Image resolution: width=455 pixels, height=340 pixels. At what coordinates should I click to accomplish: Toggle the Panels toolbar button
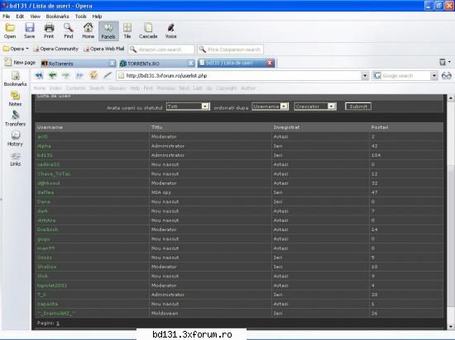tap(108, 31)
